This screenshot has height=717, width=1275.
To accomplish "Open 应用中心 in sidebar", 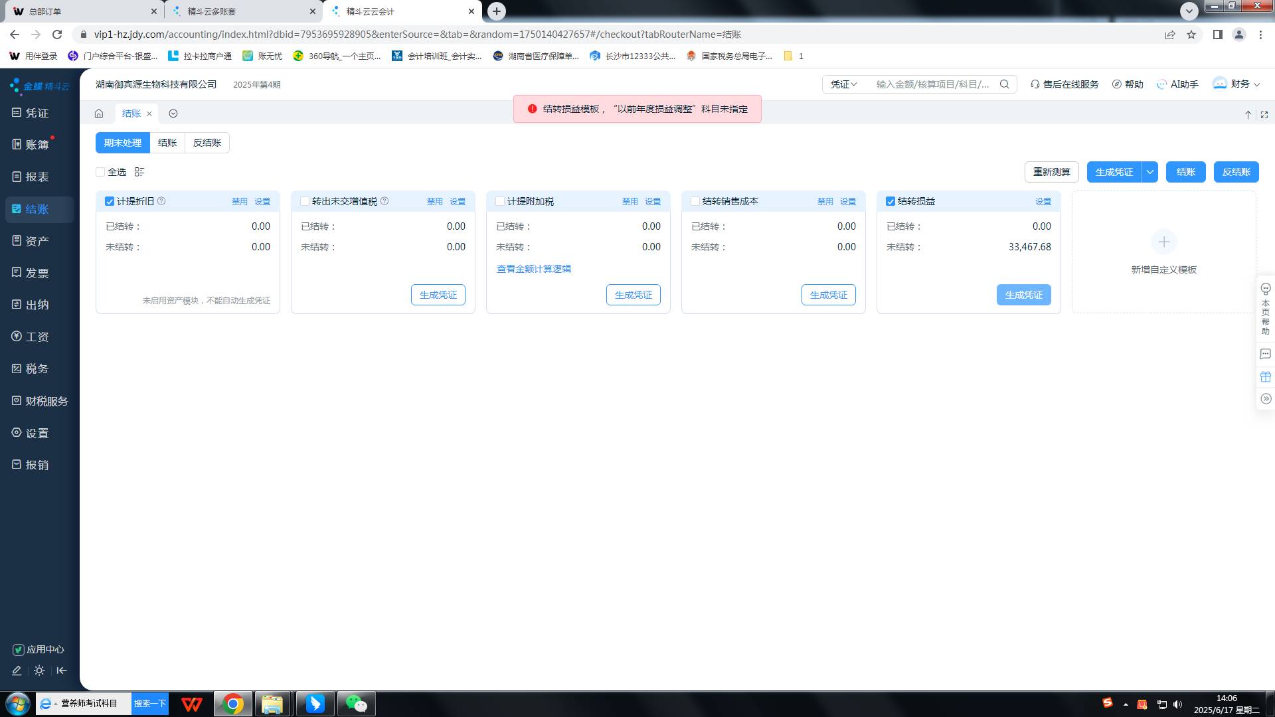I will [39, 649].
